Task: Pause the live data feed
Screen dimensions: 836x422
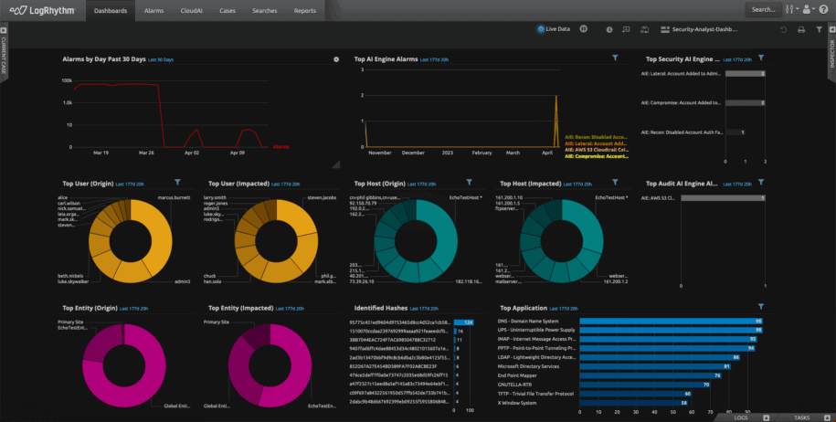Action: (583, 29)
